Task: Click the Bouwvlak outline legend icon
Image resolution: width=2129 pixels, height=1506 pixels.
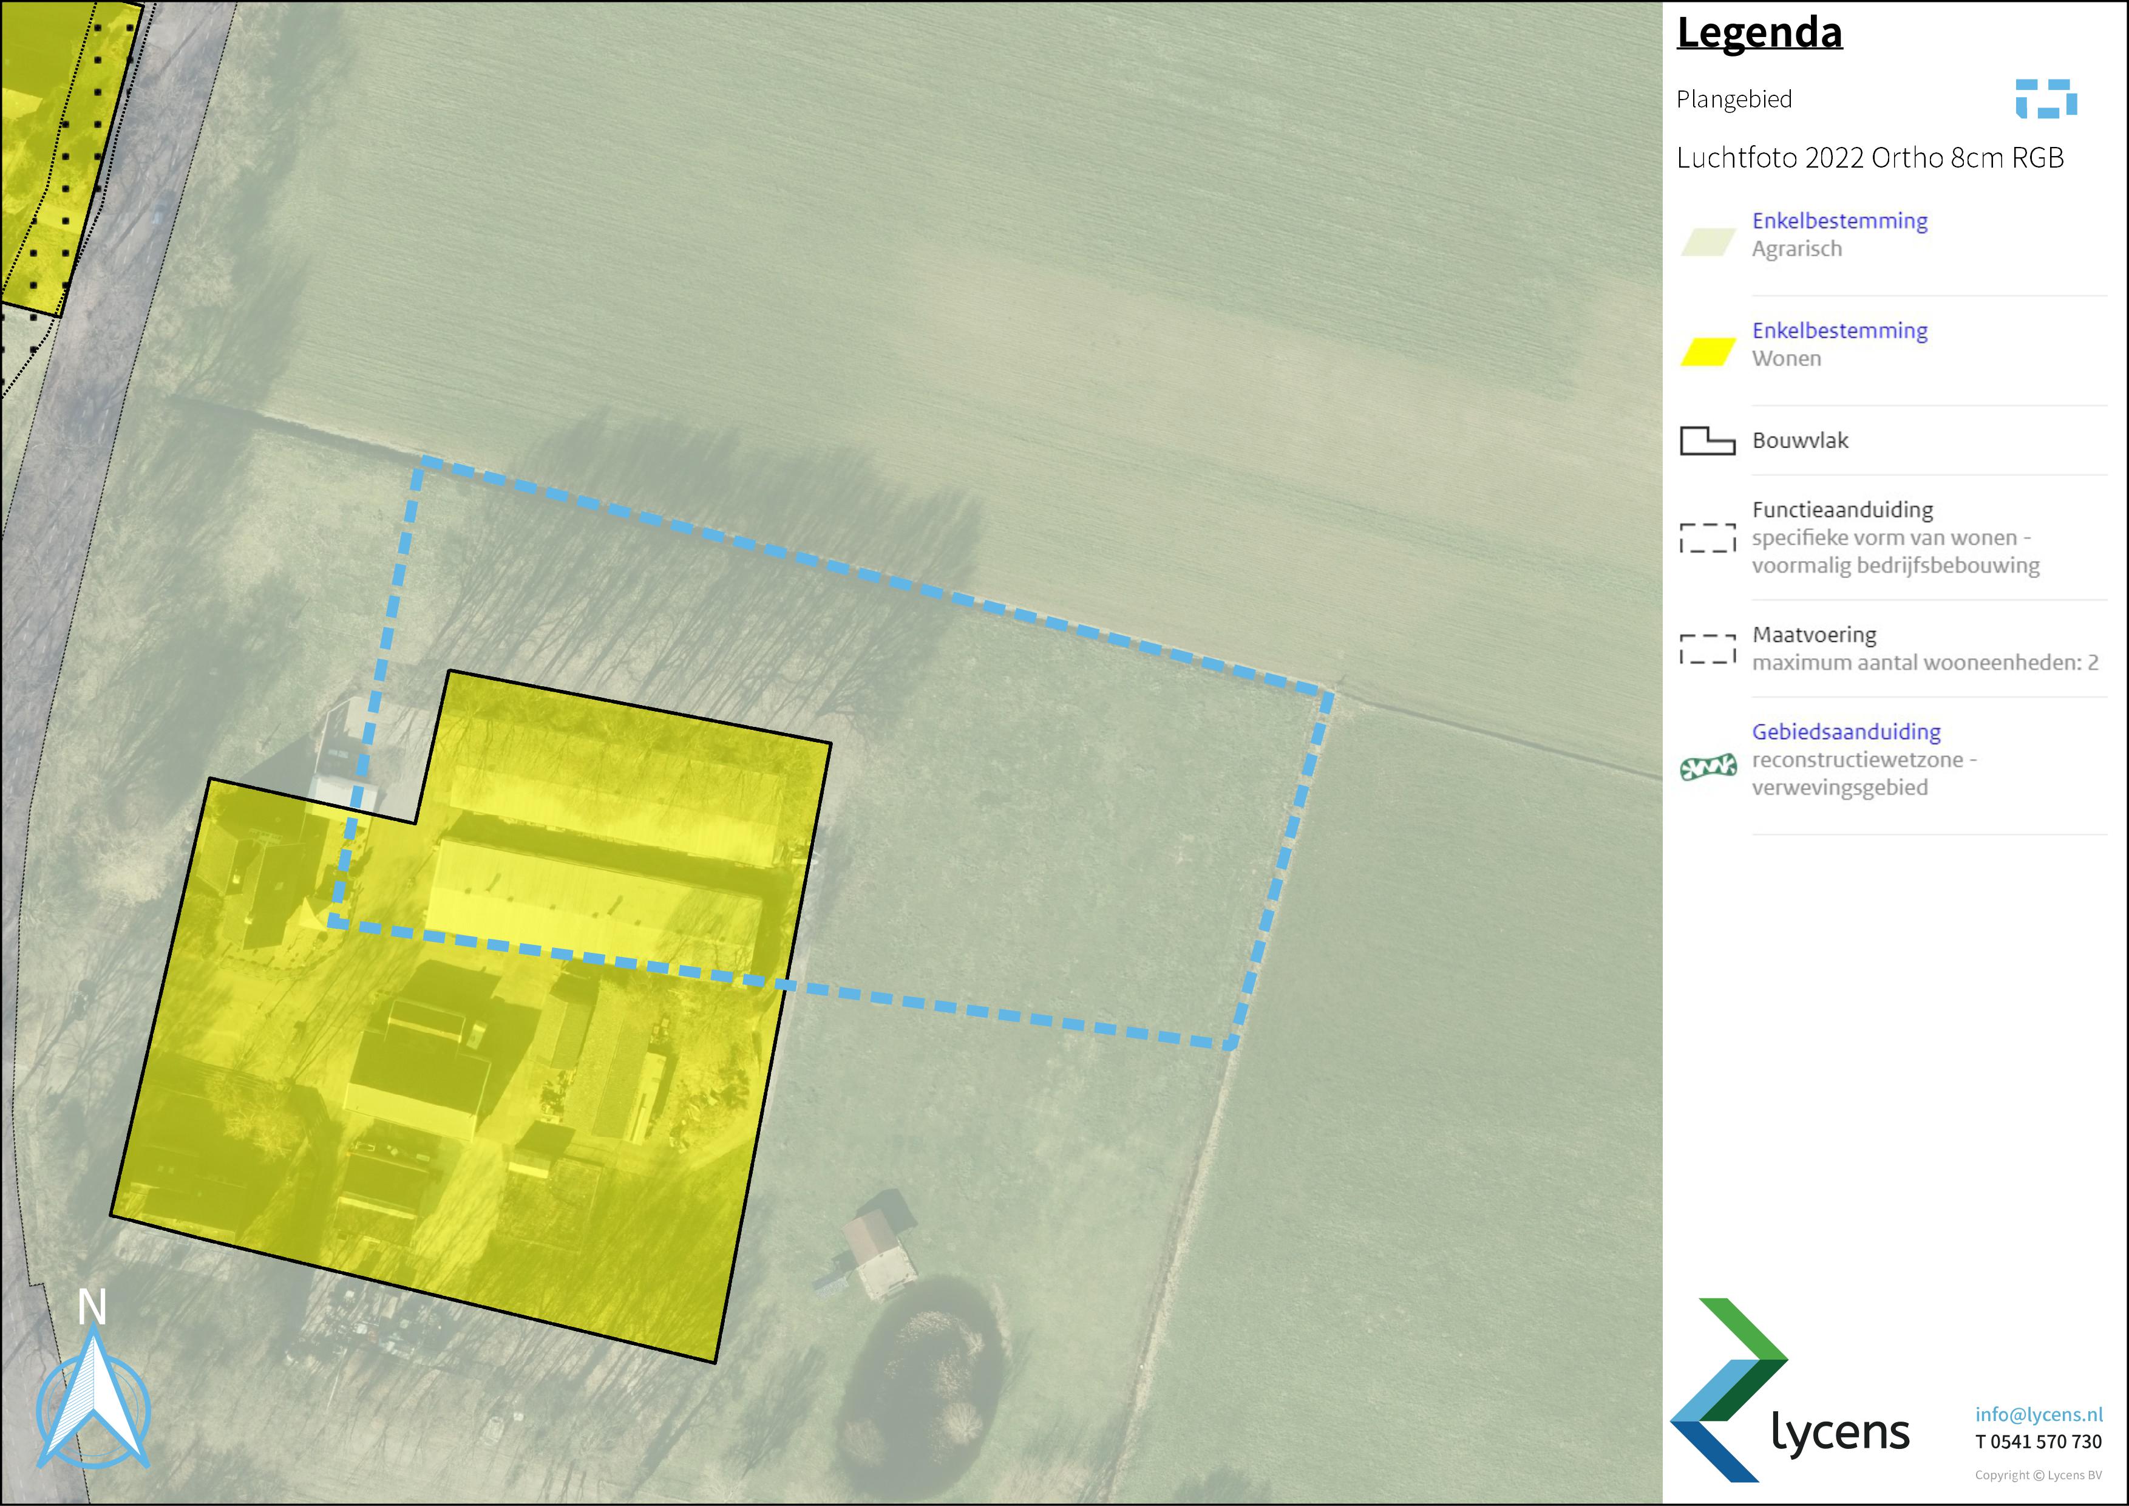Action: coord(1707,441)
